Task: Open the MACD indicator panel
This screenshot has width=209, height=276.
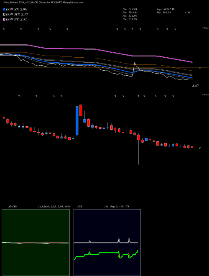Action: [x=36, y=243]
